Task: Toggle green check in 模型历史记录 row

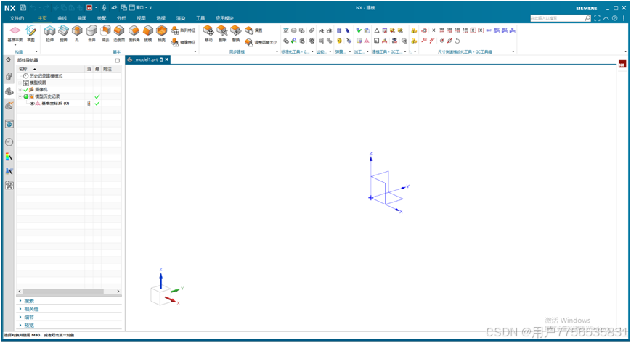Action: tap(97, 96)
